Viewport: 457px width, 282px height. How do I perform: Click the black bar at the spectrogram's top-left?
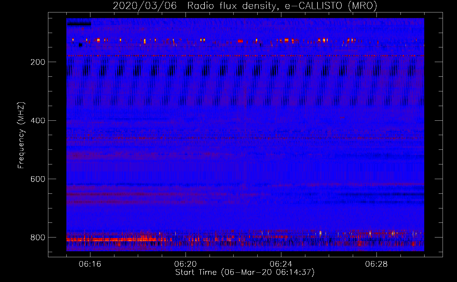(x=79, y=24)
